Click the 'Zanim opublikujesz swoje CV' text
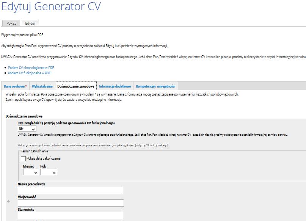Image resolution: width=306 pixels, height=221 pixels. point(64,100)
